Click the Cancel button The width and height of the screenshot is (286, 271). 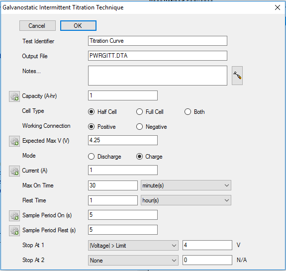[37, 25]
